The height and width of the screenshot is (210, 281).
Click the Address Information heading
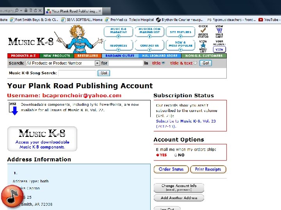tap(39, 159)
